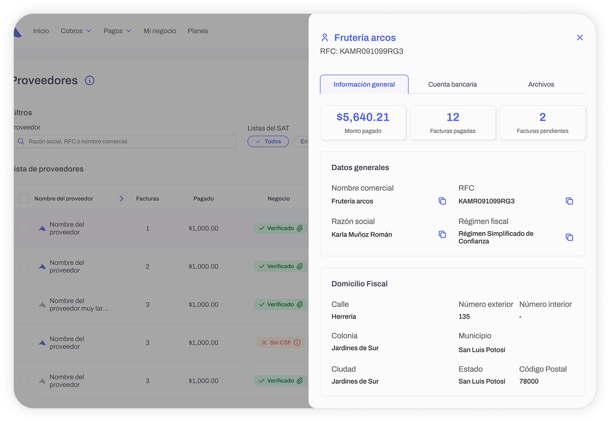Click the user icon beside Frutería arcos
610x422 pixels.
pyautogui.click(x=325, y=38)
